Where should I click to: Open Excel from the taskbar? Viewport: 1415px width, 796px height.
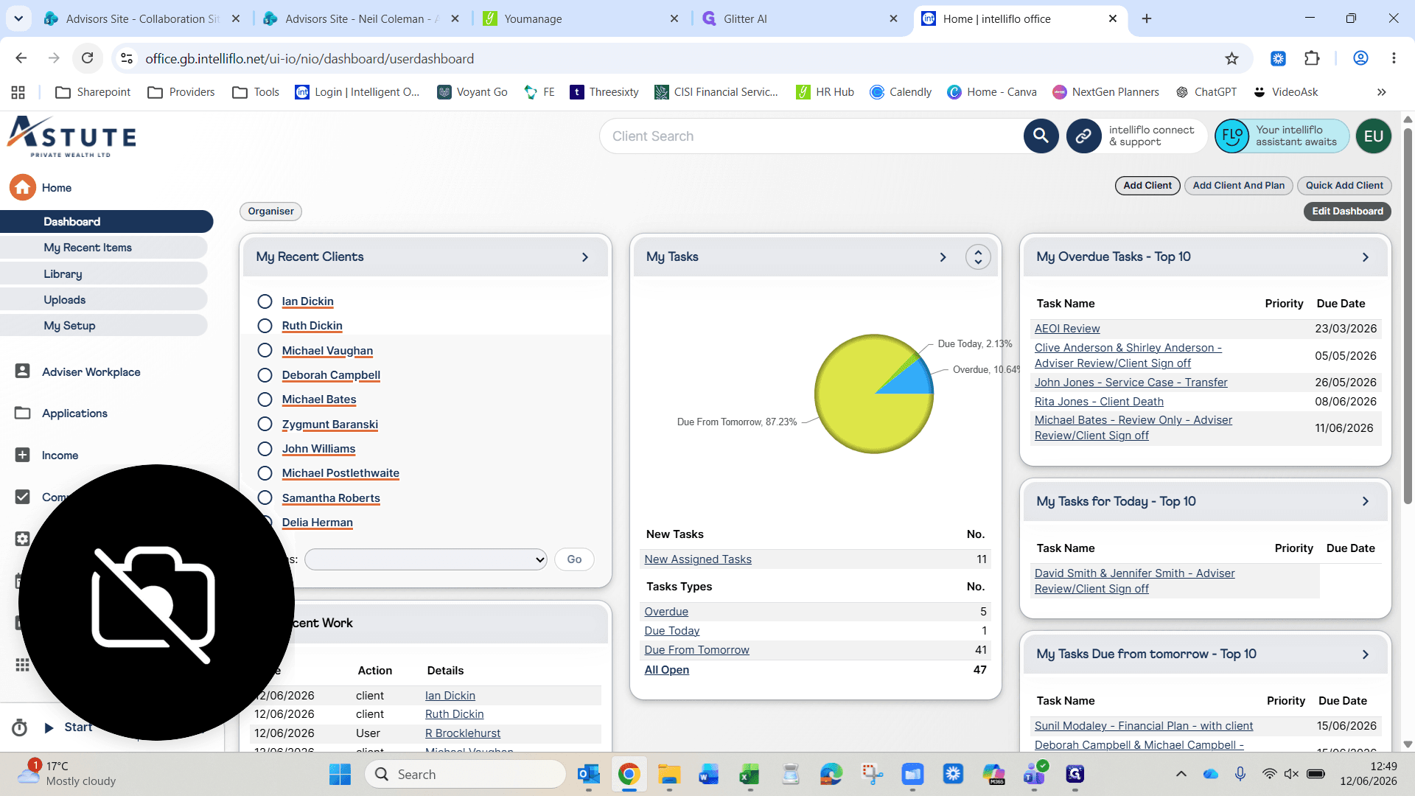(750, 774)
